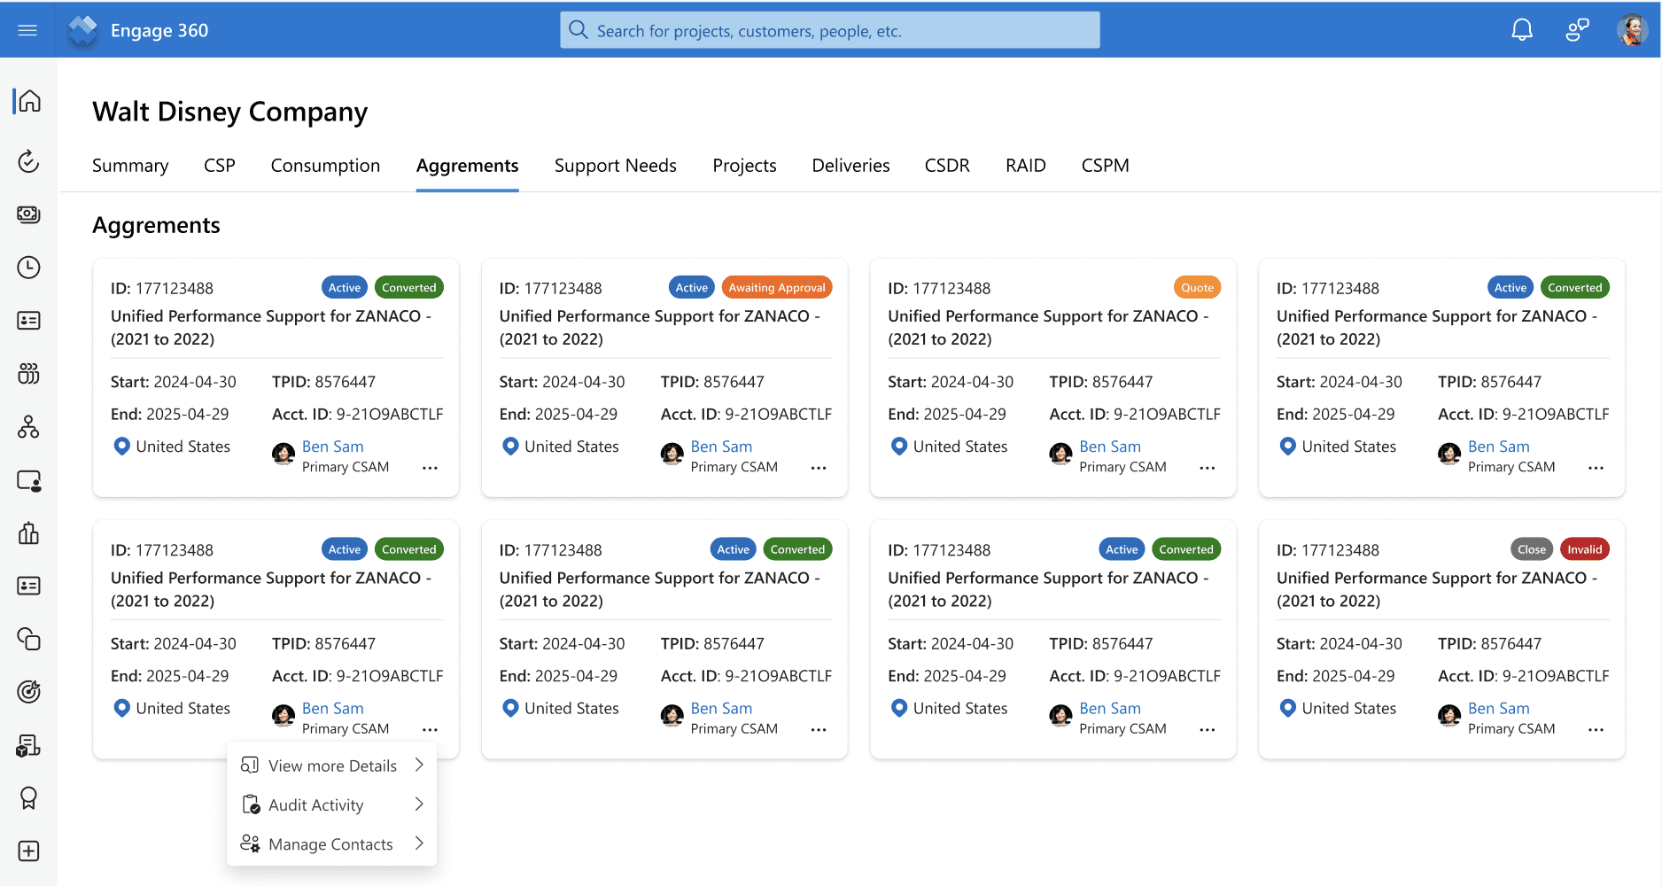The width and height of the screenshot is (1662, 886).
Task: Open the target goal sidebar icon
Action: click(28, 692)
